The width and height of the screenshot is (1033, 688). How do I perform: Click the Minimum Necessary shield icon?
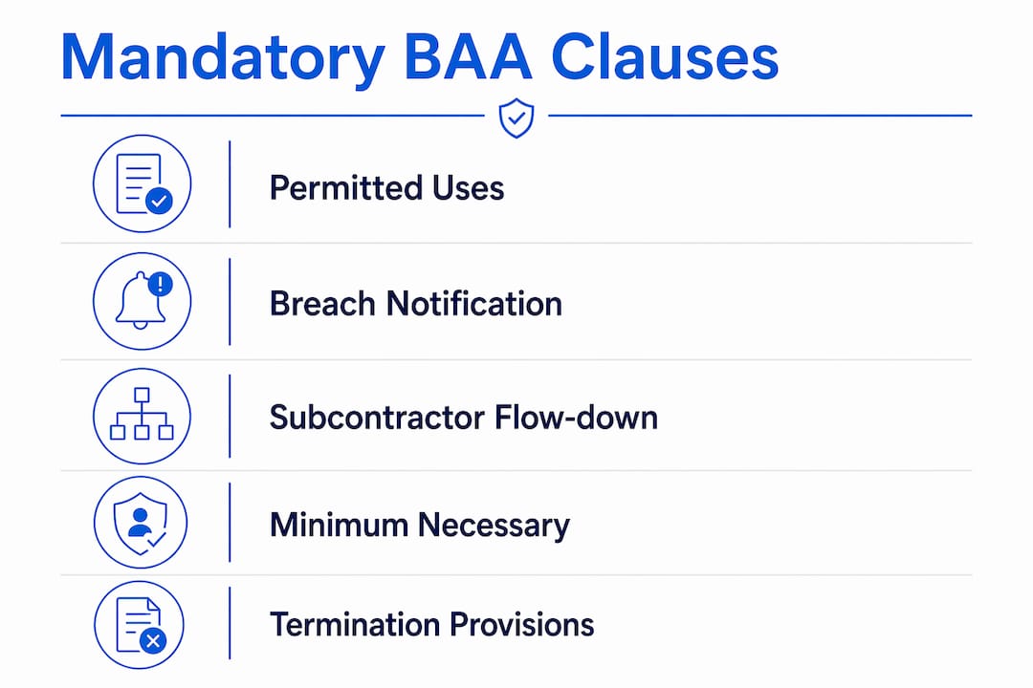141,523
